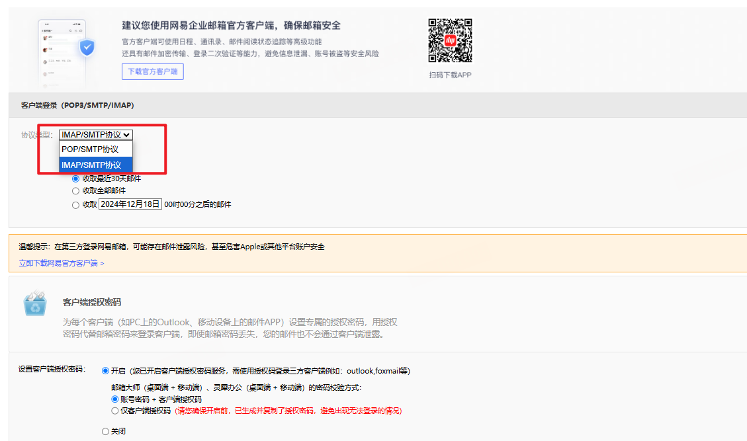Image resolution: width=747 pixels, height=441 pixels.
Task: Select the 开启 authorization password radio
Action: (x=105, y=371)
